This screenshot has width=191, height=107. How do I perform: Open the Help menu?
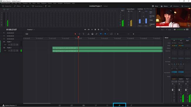73,3
